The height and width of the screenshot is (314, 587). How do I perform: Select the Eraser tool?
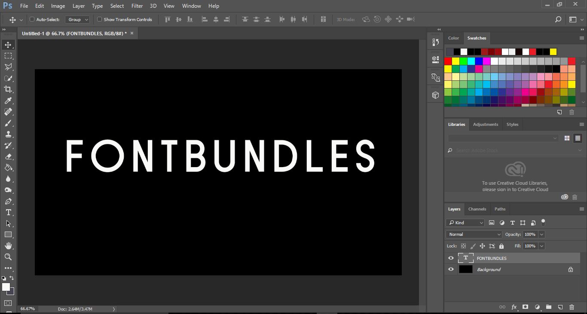pyautogui.click(x=8, y=156)
